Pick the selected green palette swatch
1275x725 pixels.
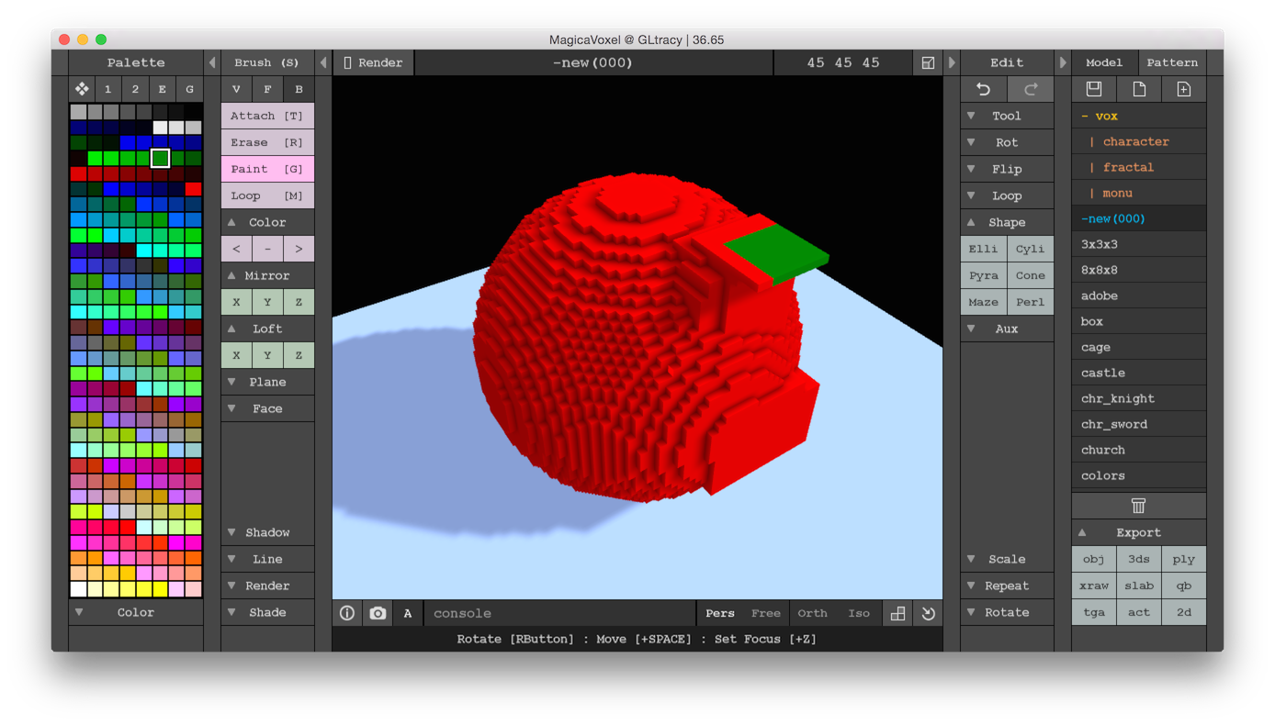[x=161, y=158]
